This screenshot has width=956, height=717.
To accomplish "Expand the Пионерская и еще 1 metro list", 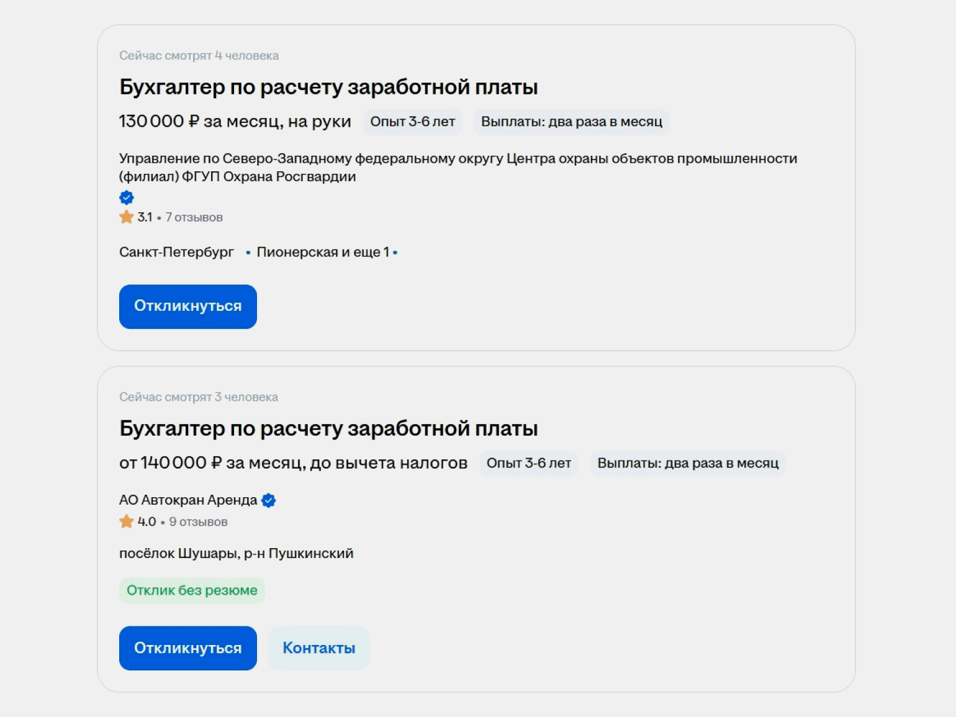I will (x=323, y=253).
